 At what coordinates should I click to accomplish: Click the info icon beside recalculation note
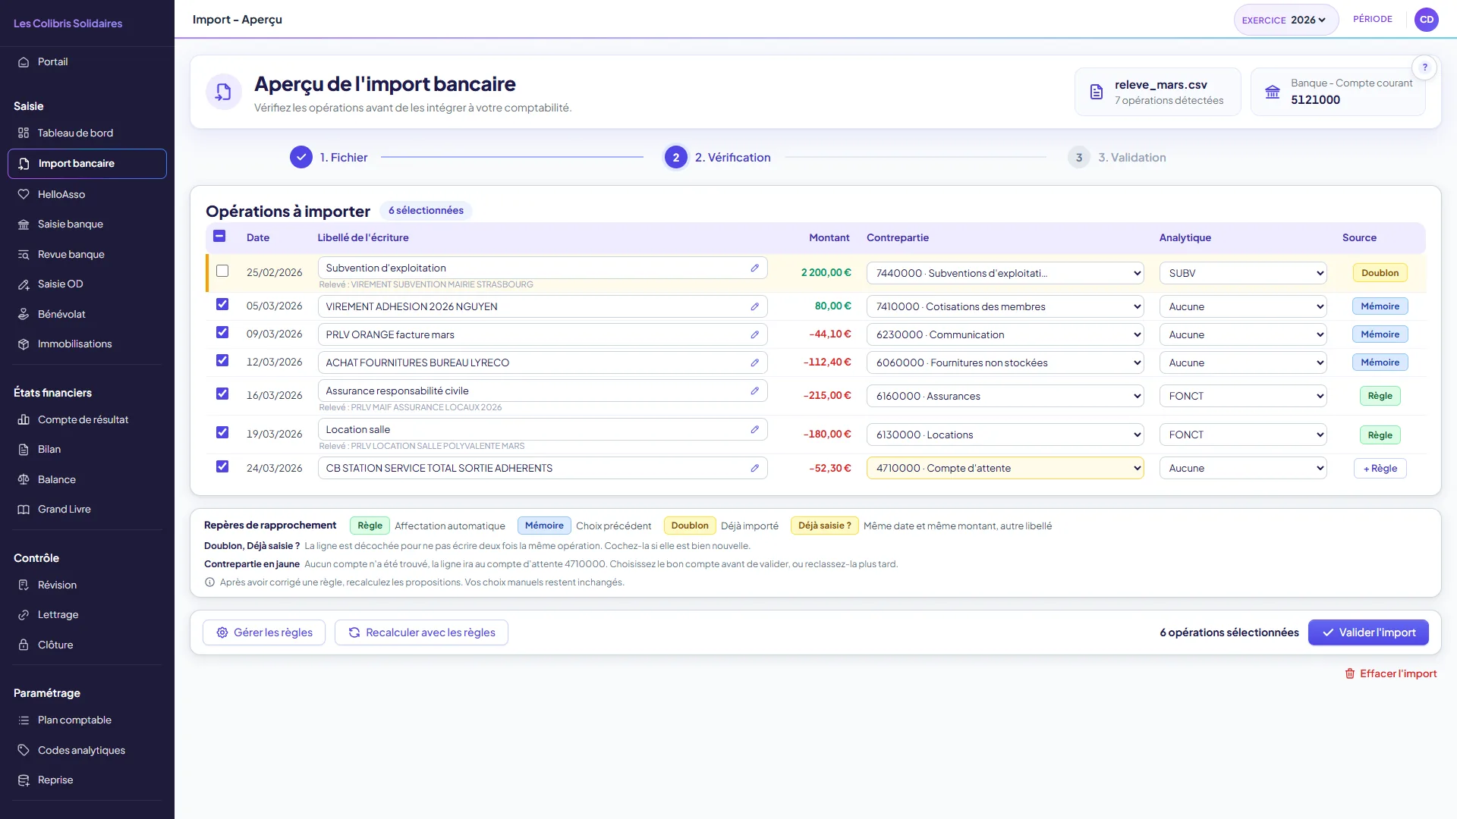point(209,582)
